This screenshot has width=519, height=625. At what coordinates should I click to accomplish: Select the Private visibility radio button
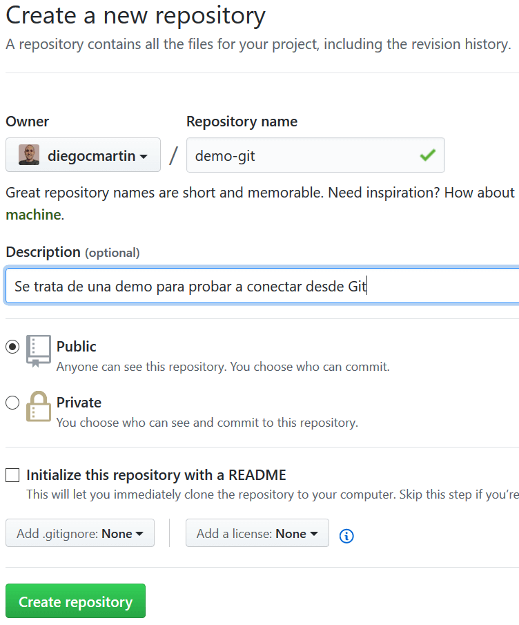tap(12, 402)
